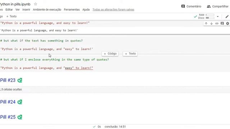Screen dimensions: 230x129
Task: Open the Ajuda menu
Action: point(86,10)
